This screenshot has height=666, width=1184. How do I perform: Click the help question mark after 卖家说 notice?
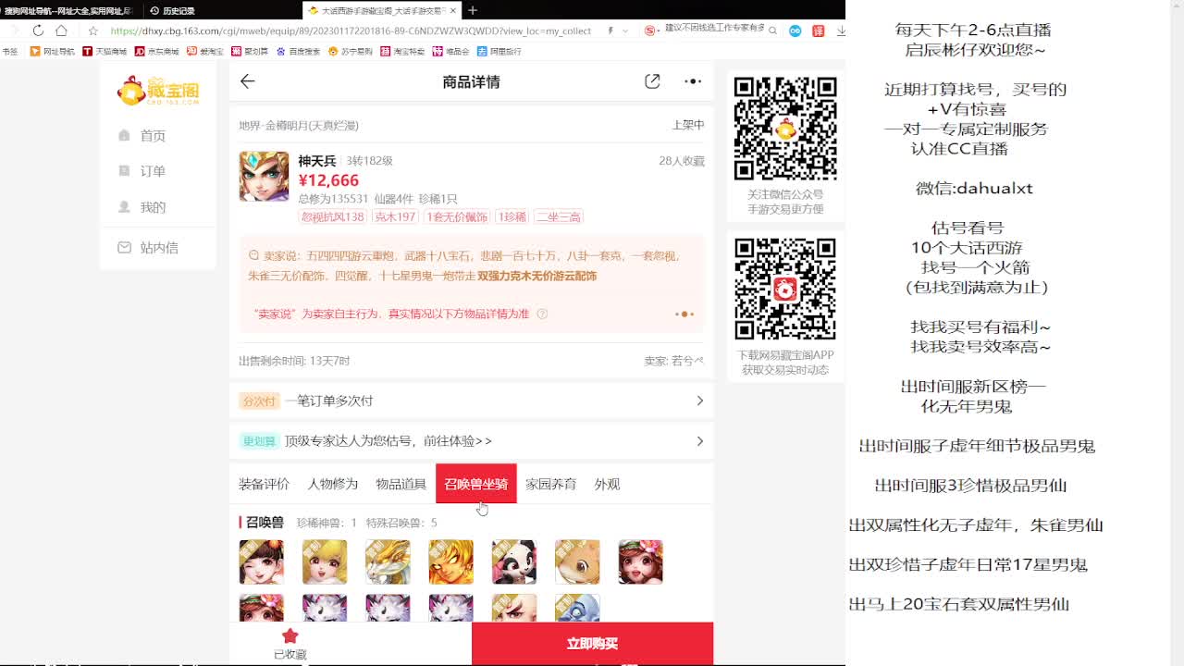pyautogui.click(x=542, y=314)
